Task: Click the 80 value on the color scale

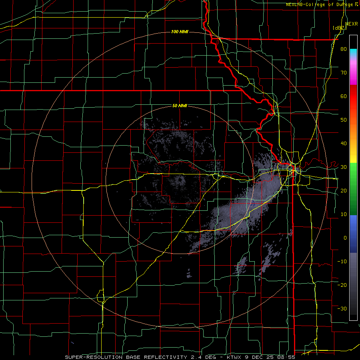Action: point(344,49)
